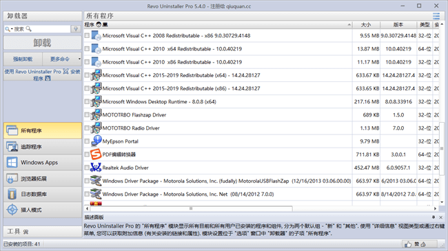Sort by the Version (版本) column header
Screen dimensions: 448x251
pyautogui.click(x=398, y=25)
